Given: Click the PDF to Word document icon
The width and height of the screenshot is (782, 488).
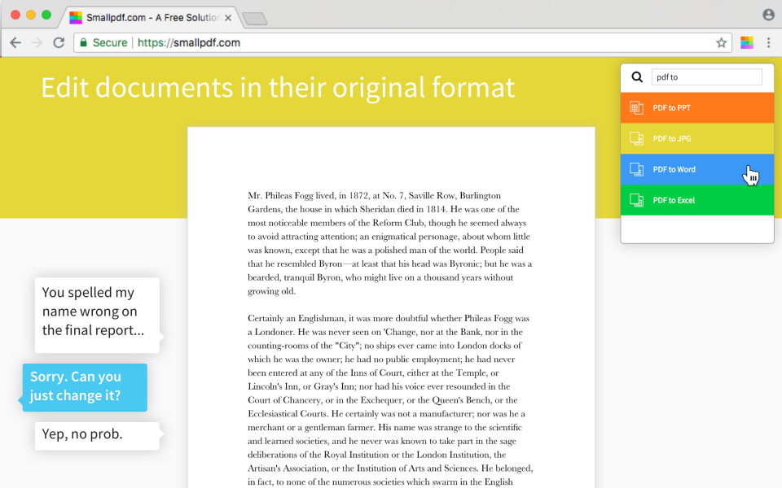Looking at the screenshot, I should point(636,169).
